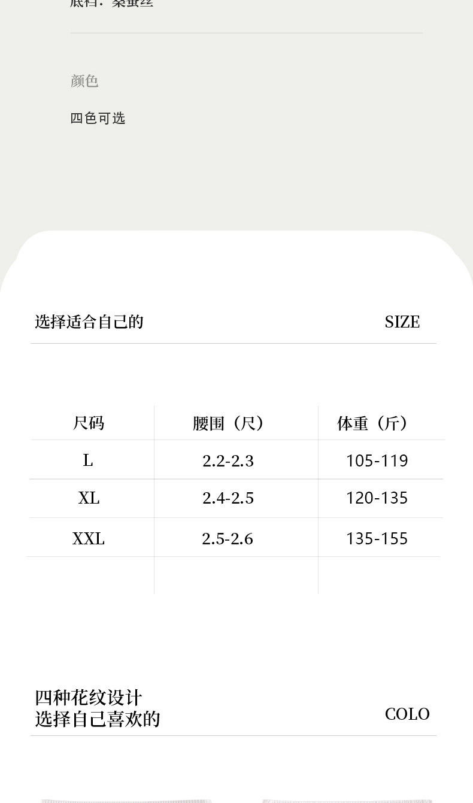The width and height of the screenshot is (473, 803).
Task: Click the 体重（斤） column header
Action: [372, 423]
